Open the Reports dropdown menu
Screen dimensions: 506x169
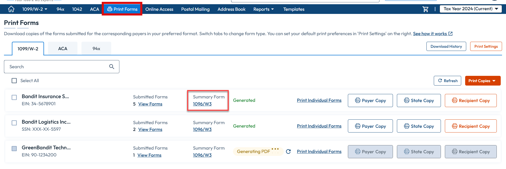(x=263, y=9)
